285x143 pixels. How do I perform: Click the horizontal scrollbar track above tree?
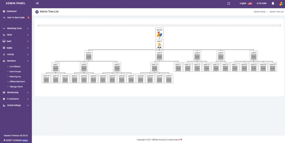click(x=159, y=25)
